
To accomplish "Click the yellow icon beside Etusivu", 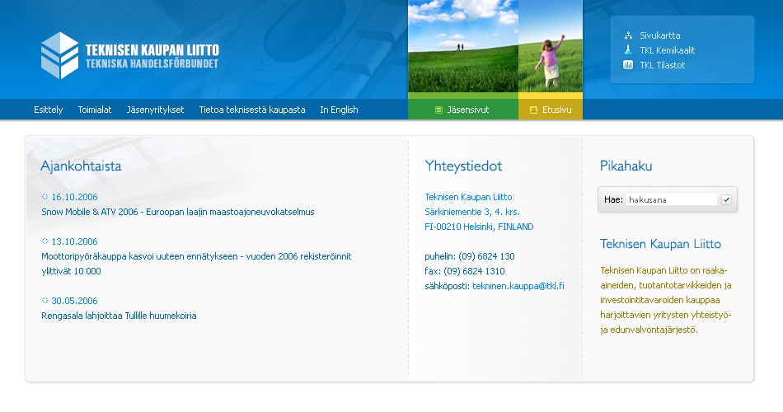I will coord(533,110).
